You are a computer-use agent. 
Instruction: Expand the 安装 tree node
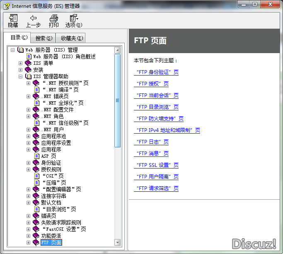click(x=20, y=70)
